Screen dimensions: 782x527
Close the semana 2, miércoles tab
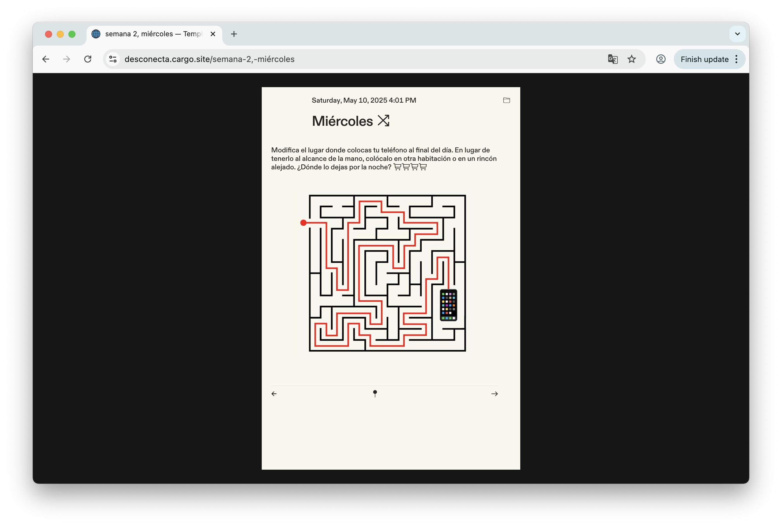pyautogui.click(x=213, y=34)
